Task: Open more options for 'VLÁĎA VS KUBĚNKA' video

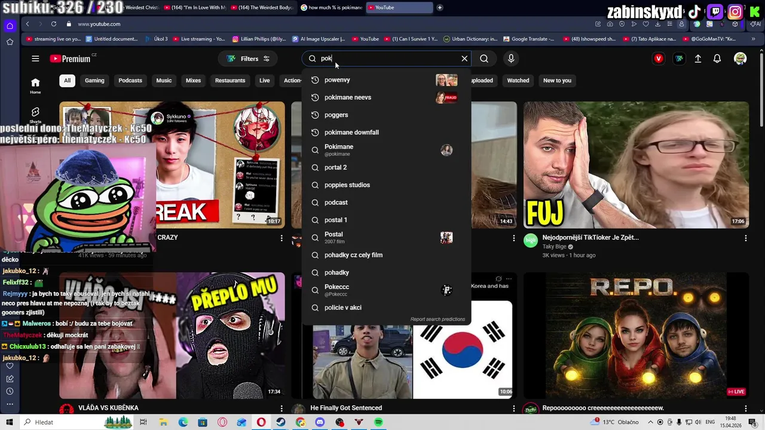Action: (281, 408)
